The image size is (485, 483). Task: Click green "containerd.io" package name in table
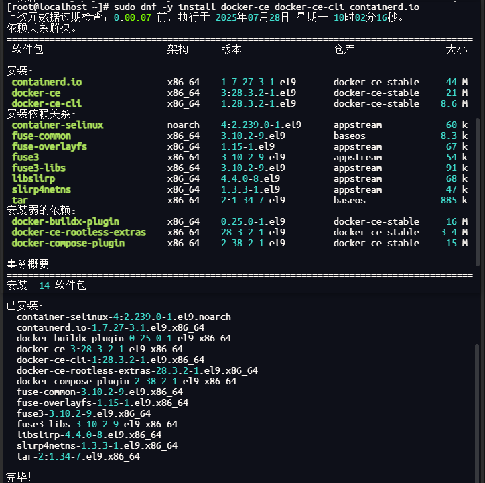pos(47,82)
